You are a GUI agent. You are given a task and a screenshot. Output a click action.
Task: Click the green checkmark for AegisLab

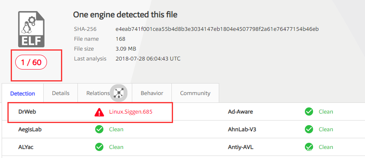click(99, 129)
